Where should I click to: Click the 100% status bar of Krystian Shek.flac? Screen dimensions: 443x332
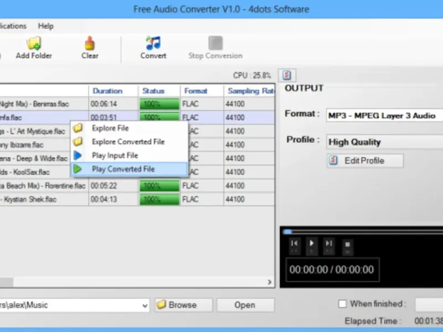coord(159,199)
